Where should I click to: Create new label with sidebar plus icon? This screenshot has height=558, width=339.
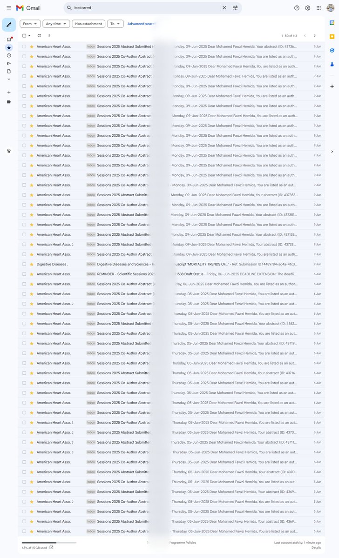9,93
